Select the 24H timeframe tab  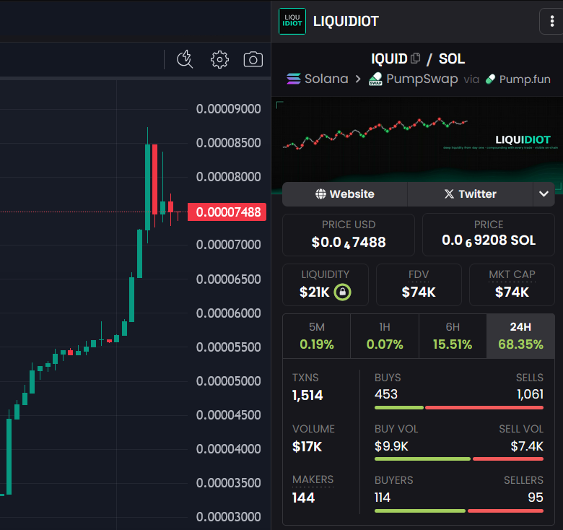[520, 336]
